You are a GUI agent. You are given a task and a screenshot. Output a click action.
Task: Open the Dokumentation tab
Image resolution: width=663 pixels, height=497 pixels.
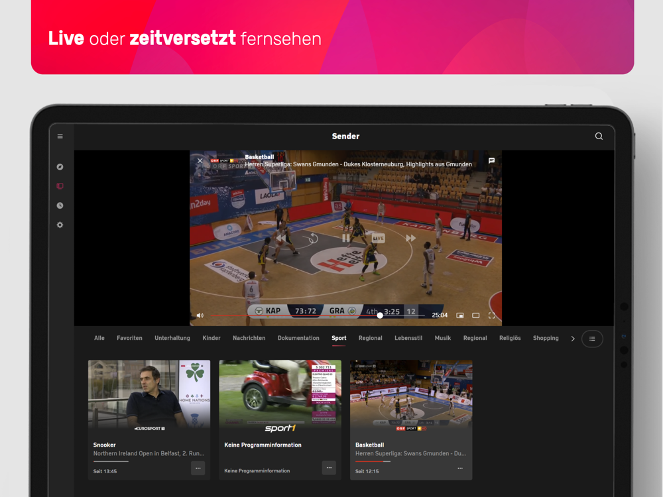point(298,338)
